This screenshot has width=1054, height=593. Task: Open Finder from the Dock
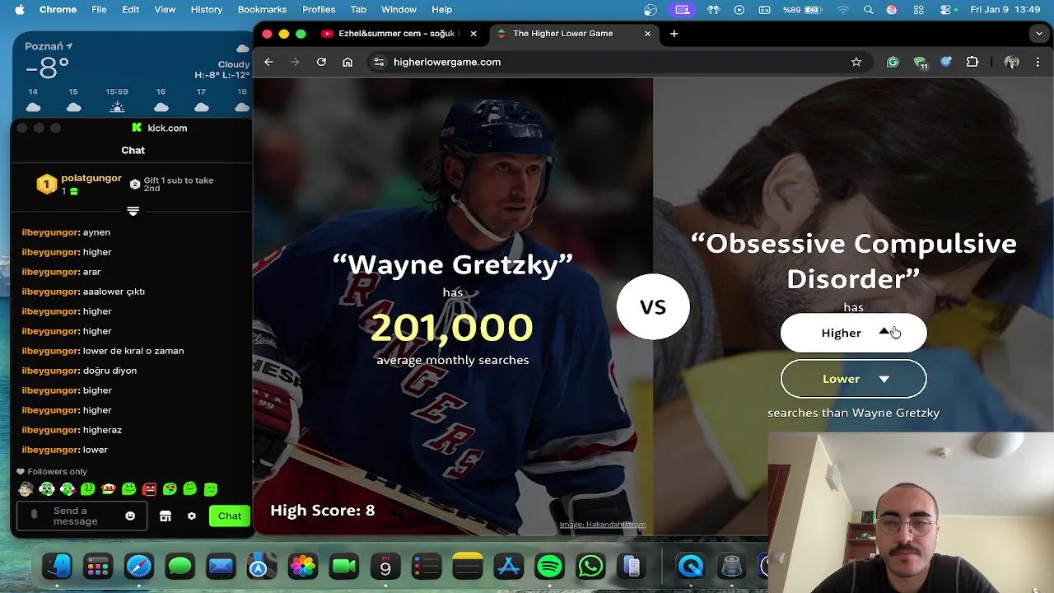click(57, 566)
